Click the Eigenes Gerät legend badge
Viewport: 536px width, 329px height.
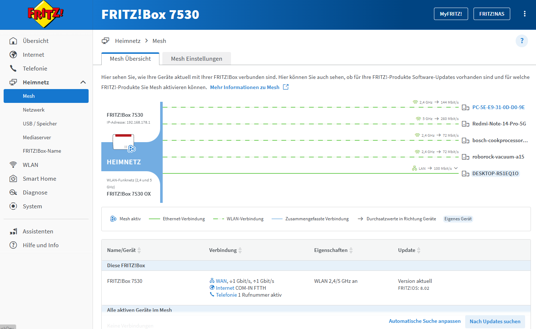point(458,219)
